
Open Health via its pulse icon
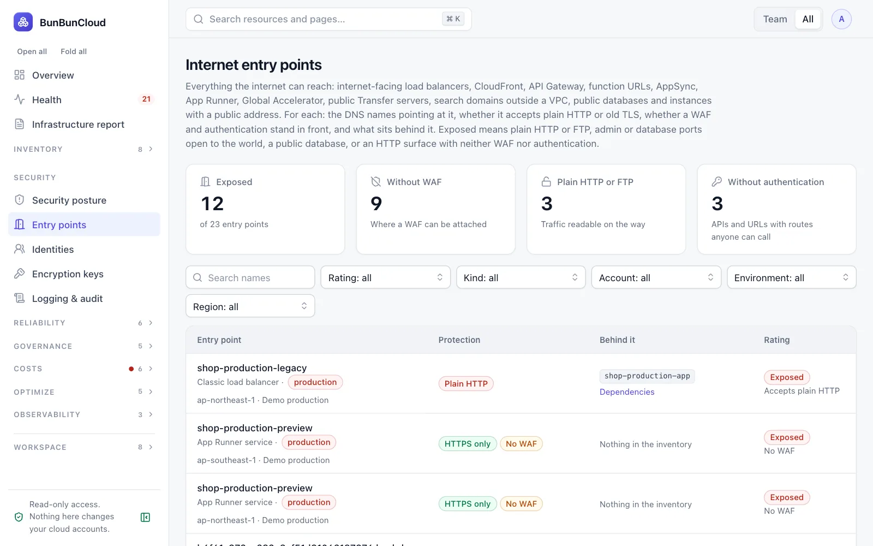click(x=20, y=99)
